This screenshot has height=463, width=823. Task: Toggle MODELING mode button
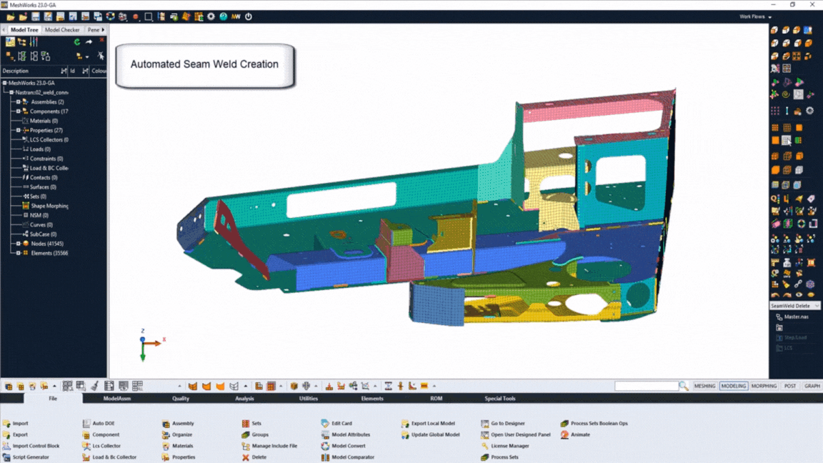pyautogui.click(x=733, y=386)
